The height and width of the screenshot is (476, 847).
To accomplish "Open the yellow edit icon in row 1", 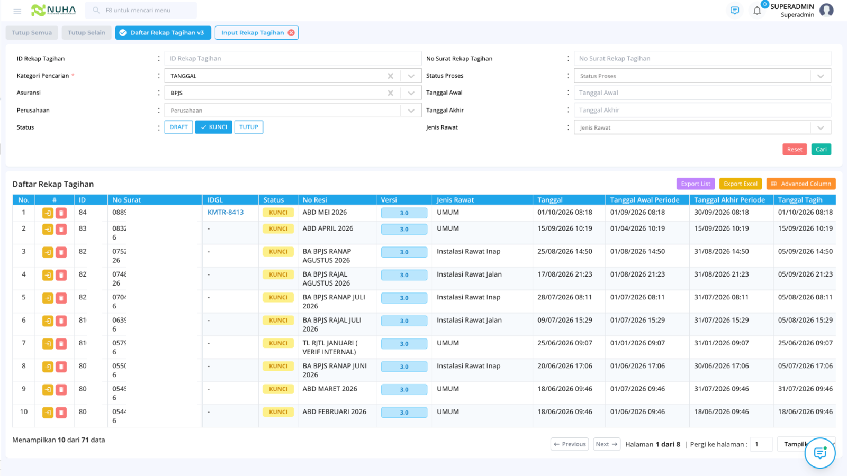I will pos(48,213).
